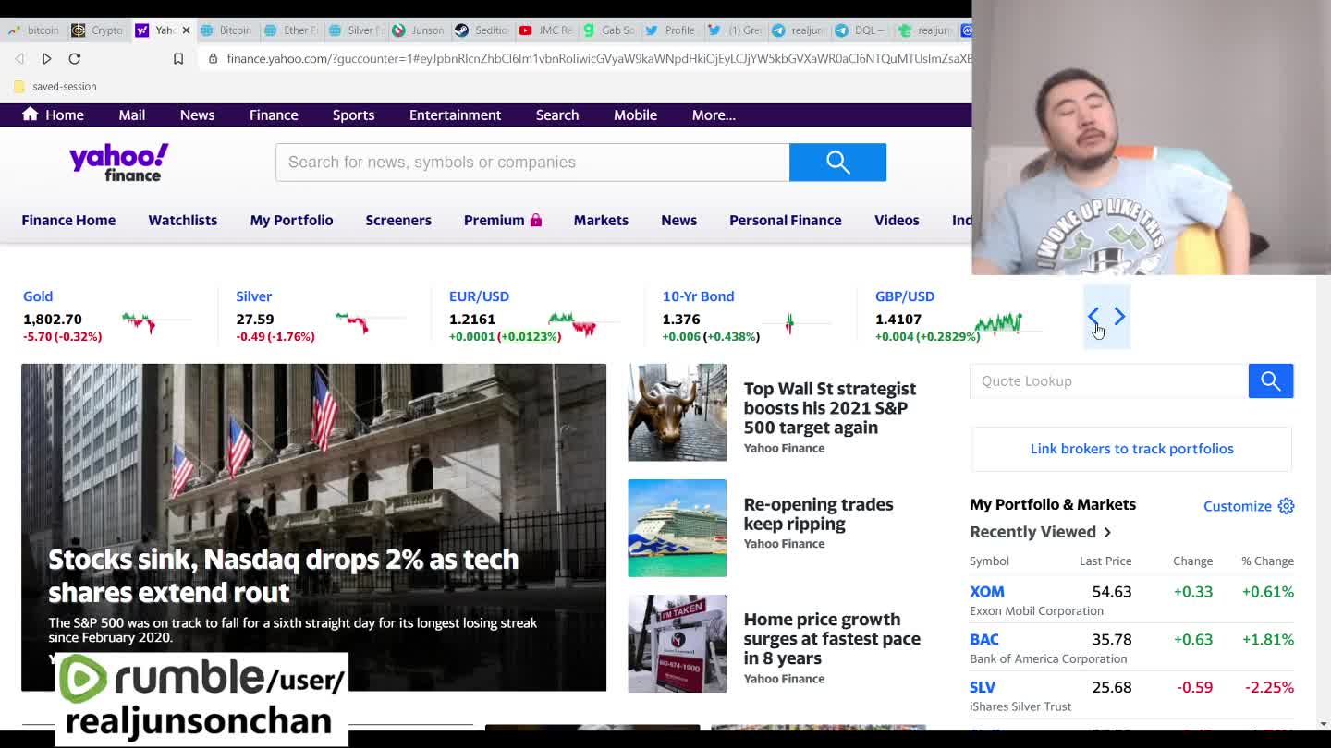This screenshot has width=1331, height=748.
Task: Open the EUR/USD quote in ticker strip
Action: [479, 296]
